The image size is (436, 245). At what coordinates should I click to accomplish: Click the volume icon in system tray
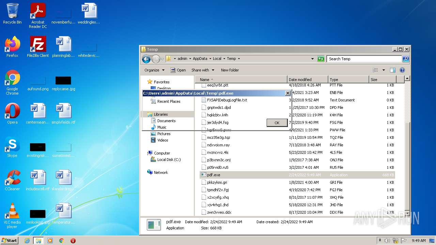click(387, 241)
